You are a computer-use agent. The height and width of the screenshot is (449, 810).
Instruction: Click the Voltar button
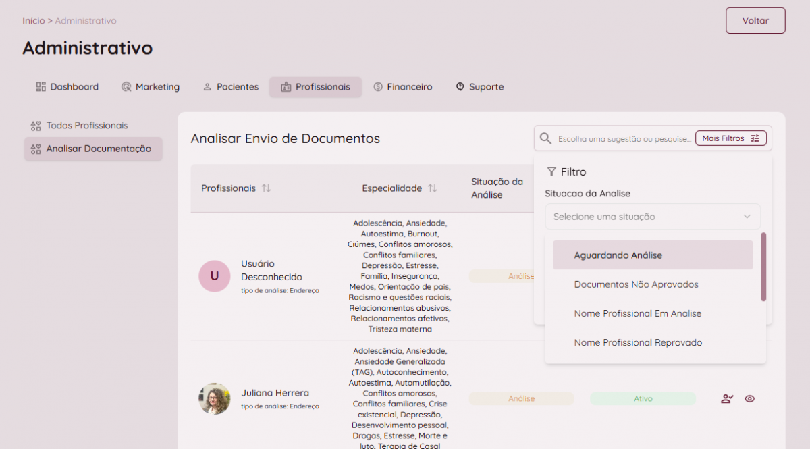755,20
